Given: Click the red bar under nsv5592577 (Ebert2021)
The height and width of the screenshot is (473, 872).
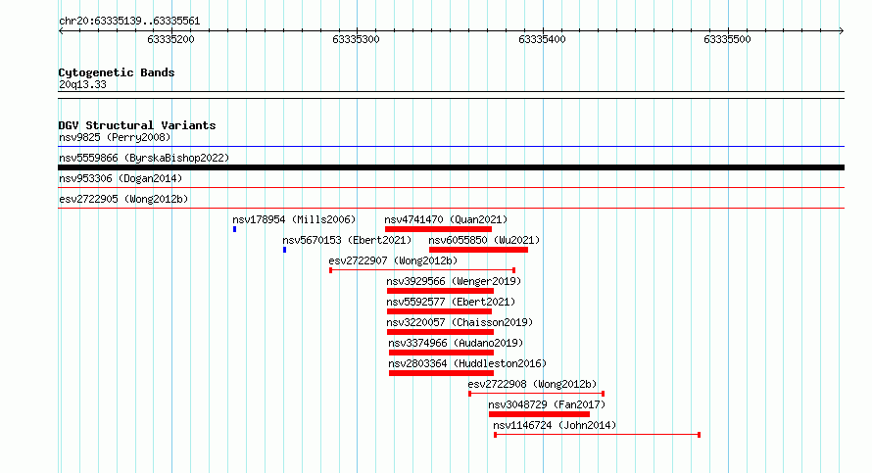Looking at the screenshot, I should [441, 311].
